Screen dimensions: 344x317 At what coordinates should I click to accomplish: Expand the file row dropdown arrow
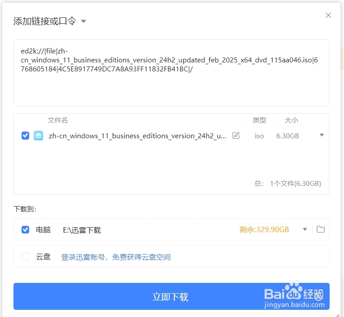pyautogui.click(x=322, y=135)
